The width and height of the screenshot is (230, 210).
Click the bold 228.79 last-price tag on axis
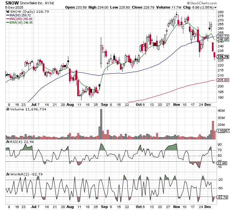point(223,57)
